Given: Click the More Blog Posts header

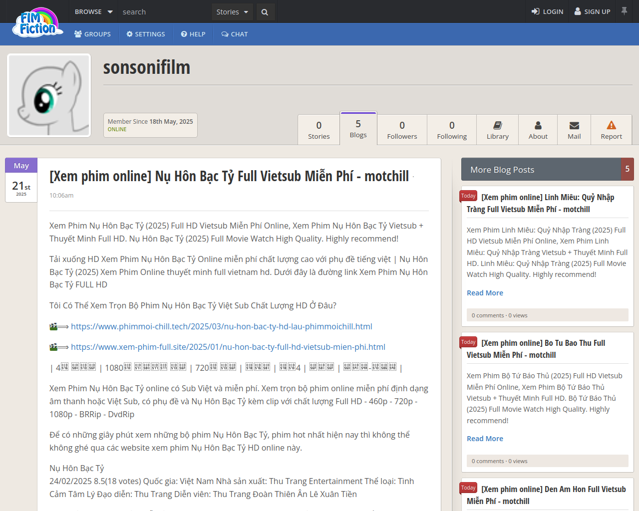Looking at the screenshot, I should pos(541,170).
